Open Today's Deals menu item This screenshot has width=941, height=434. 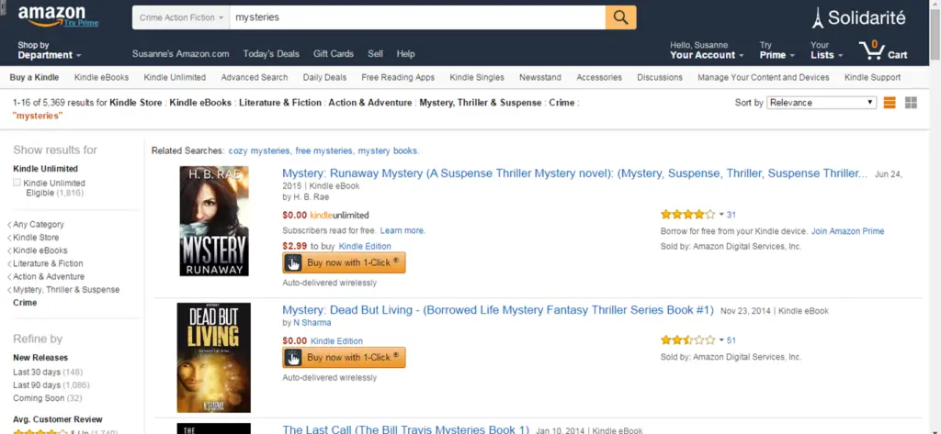click(x=271, y=54)
